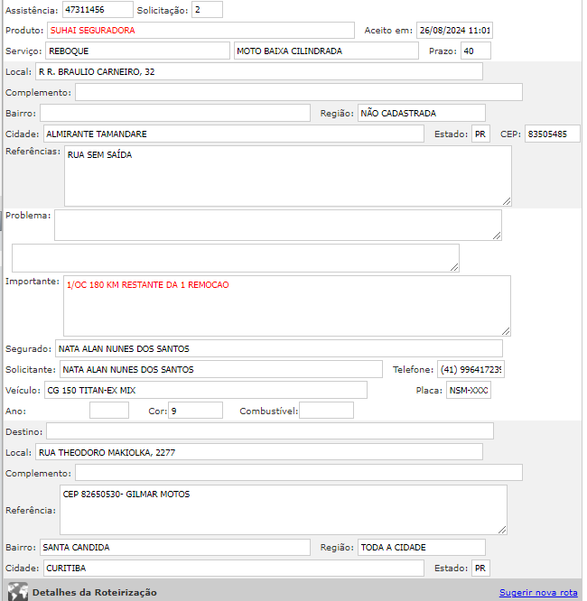Viewport: 587px width, 601px height.
Task: Click the Cidade field with ALMIRANTE TAMANDARE
Action: click(x=233, y=134)
